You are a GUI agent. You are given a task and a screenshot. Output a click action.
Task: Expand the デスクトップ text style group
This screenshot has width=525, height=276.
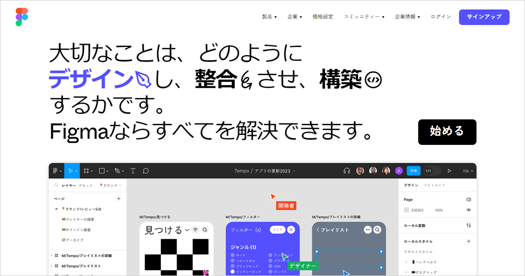click(407, 272)
